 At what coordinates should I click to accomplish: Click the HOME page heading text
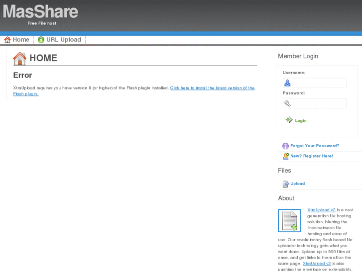pos(43,58)
